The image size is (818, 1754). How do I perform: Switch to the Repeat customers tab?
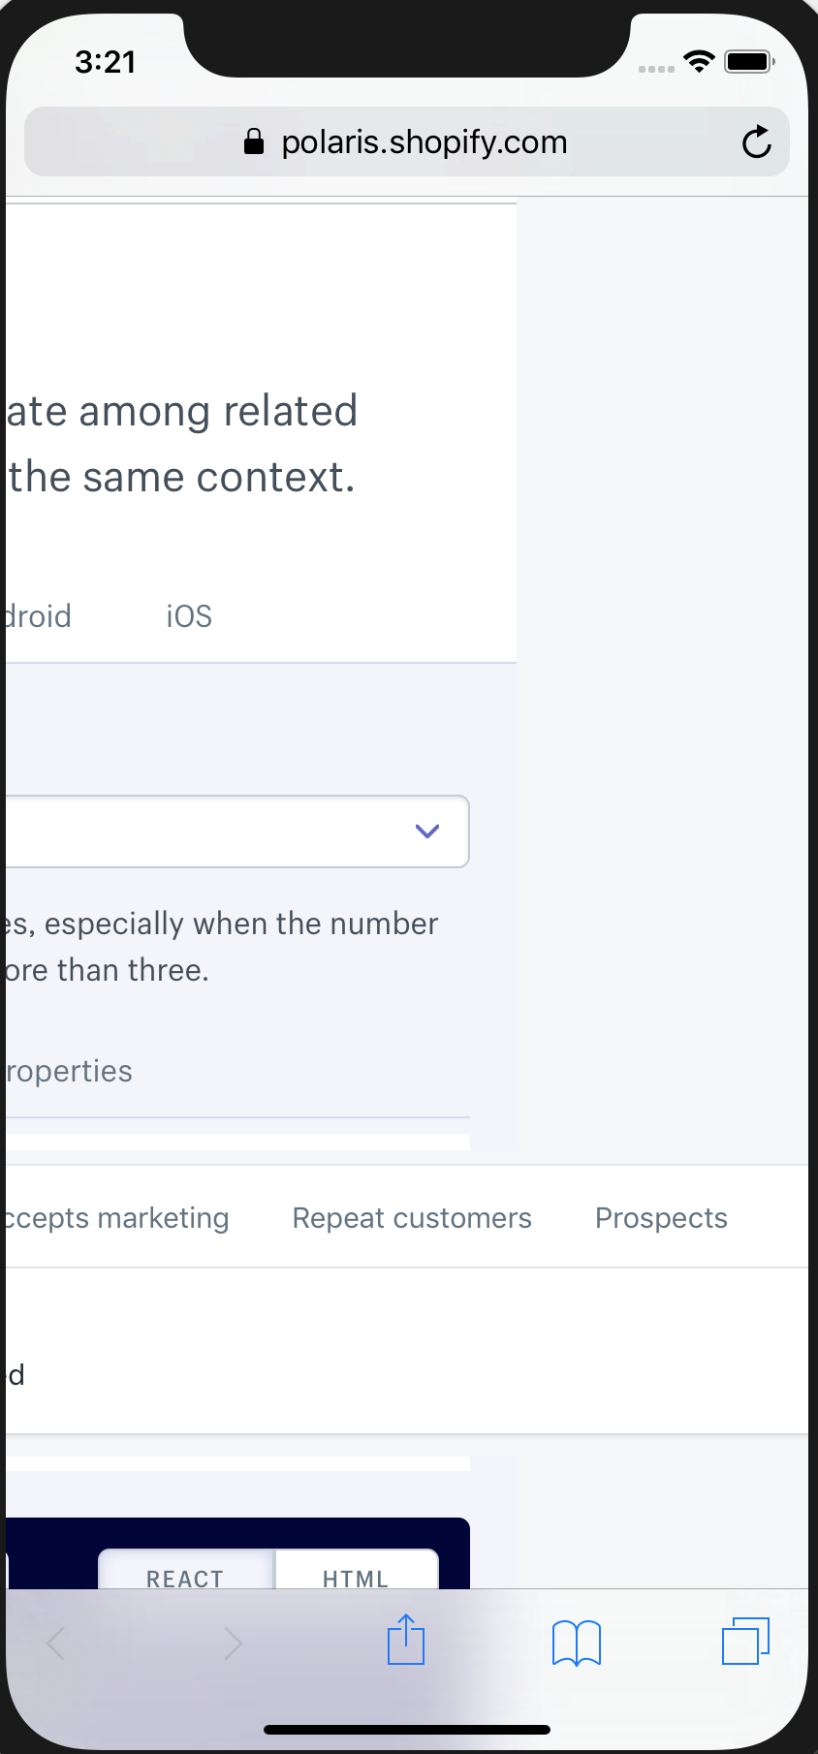coord(411,1217)
